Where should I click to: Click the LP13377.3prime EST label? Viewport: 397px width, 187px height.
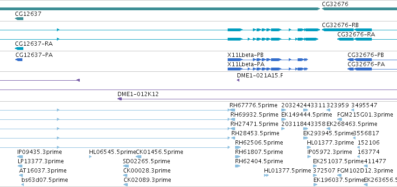[41, 161]
